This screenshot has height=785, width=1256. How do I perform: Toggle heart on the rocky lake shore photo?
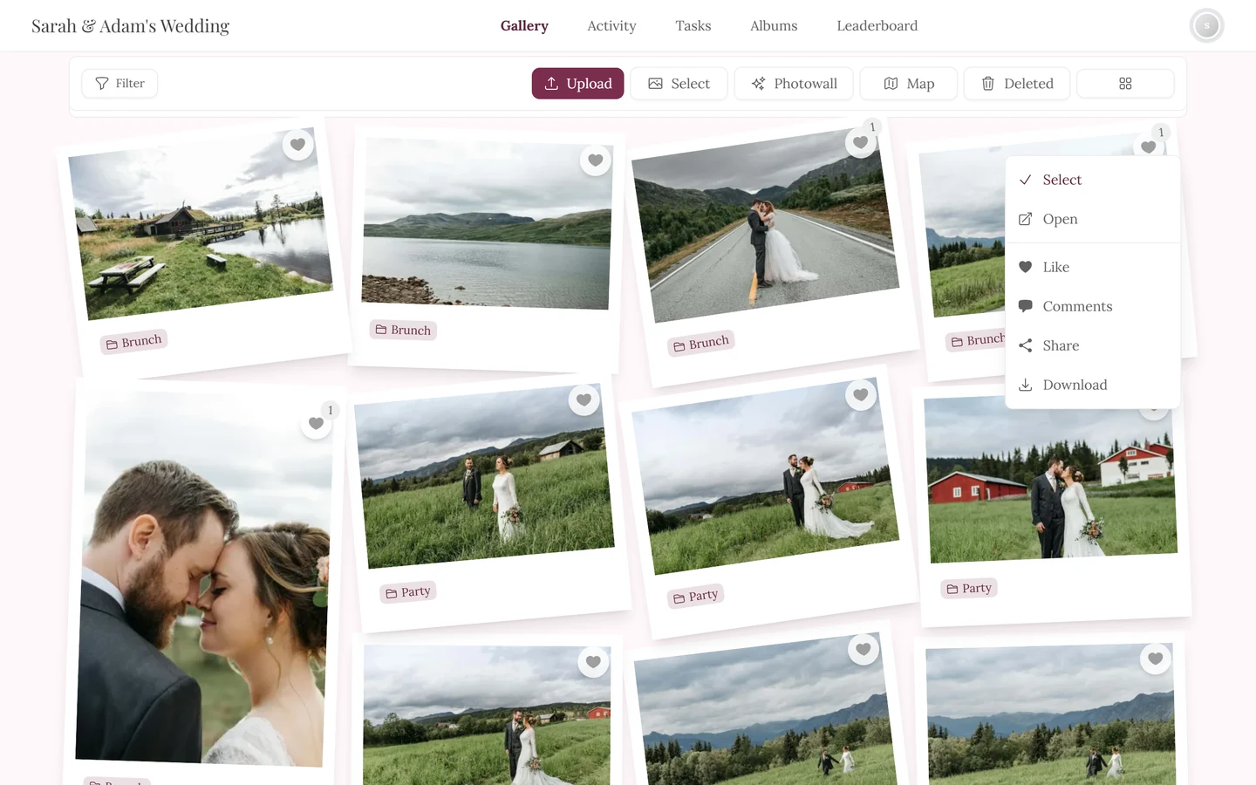[x=596, y=160]
